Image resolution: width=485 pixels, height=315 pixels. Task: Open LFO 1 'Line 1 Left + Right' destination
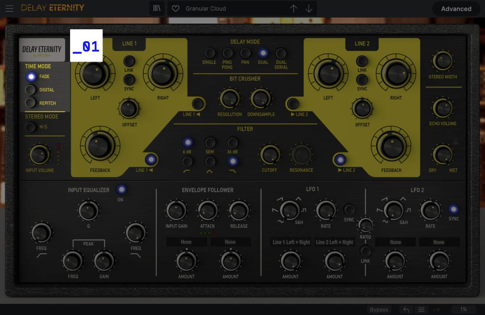click(x=291, y=242)
